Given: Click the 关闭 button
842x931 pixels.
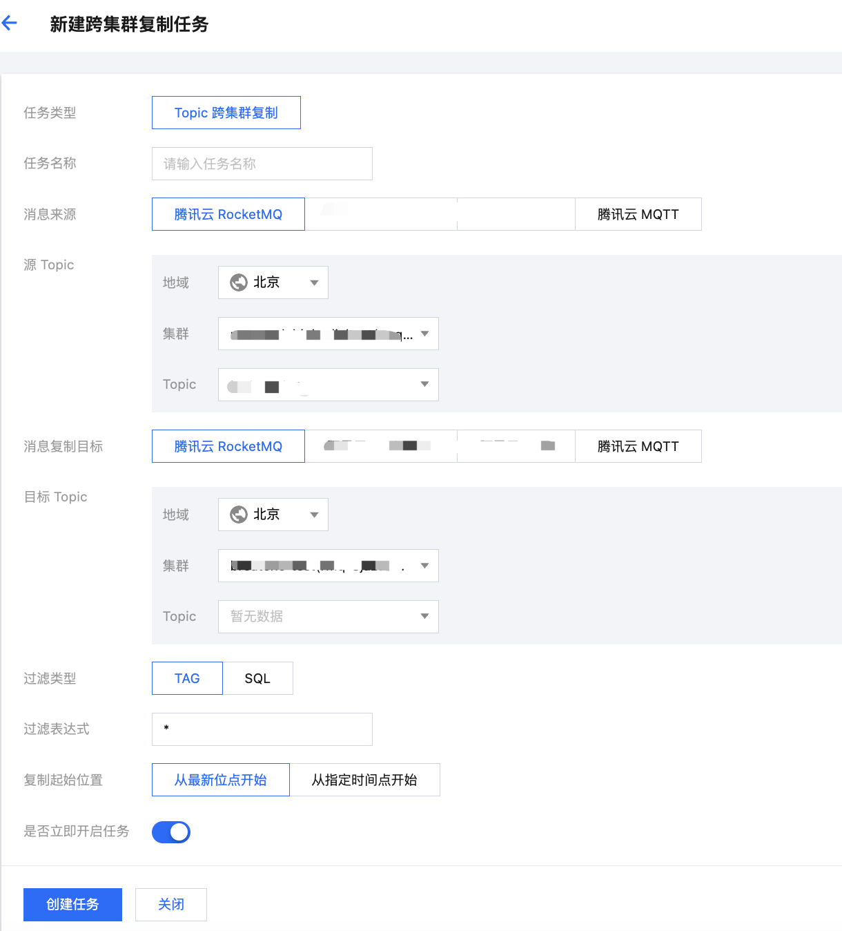Looking at the screenshot, I should pos(171,905).
